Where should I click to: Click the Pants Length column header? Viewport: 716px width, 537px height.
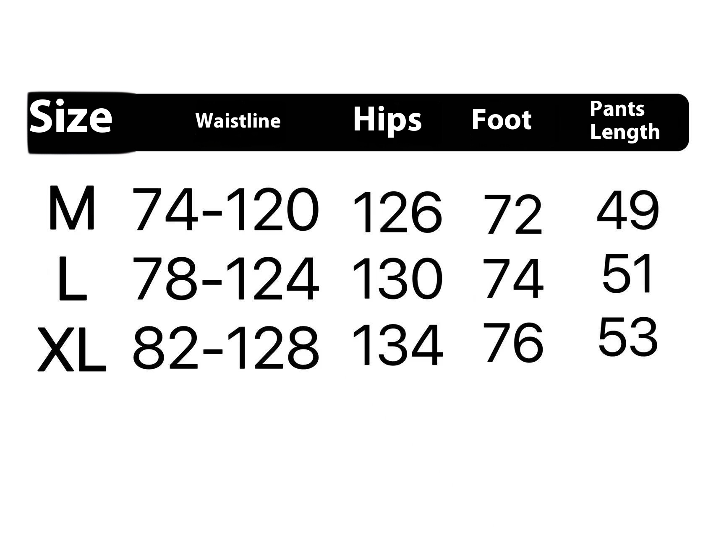pyautogui.click(x=625, y=121)
